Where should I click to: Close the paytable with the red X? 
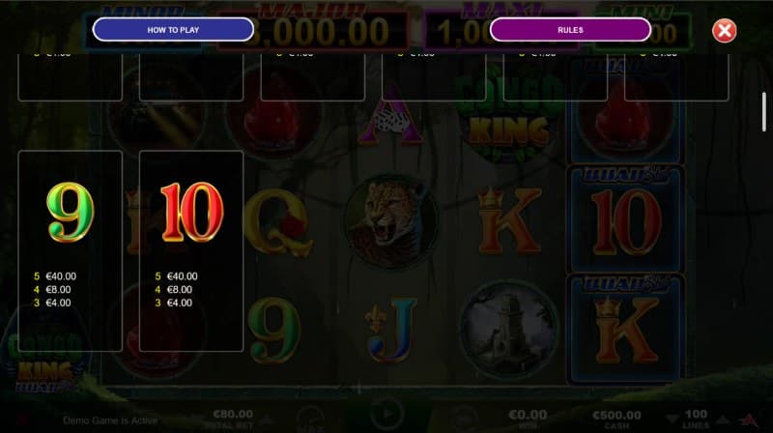click(x=724, y=31)
